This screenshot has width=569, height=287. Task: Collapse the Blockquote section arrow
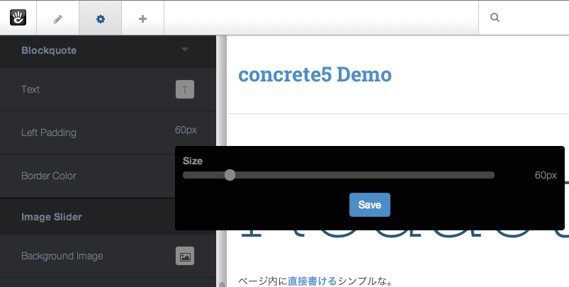click(185, 50)
